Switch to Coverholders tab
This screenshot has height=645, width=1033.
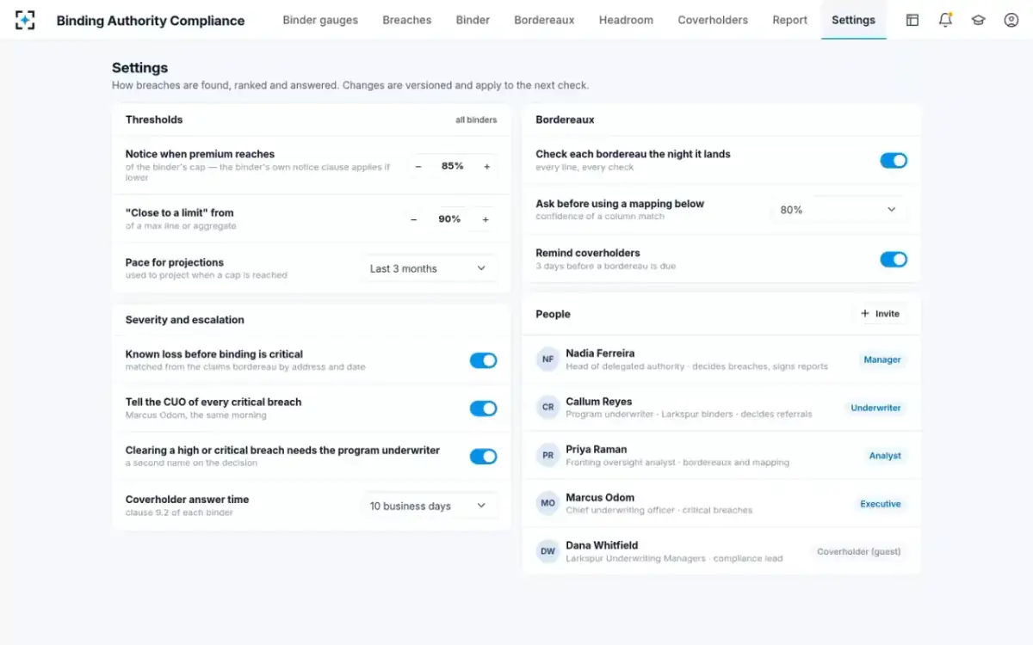713,20
